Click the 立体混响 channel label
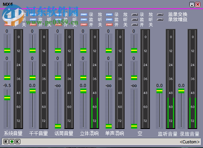Viewport: 203px width, 148px height. coord(89,134)
